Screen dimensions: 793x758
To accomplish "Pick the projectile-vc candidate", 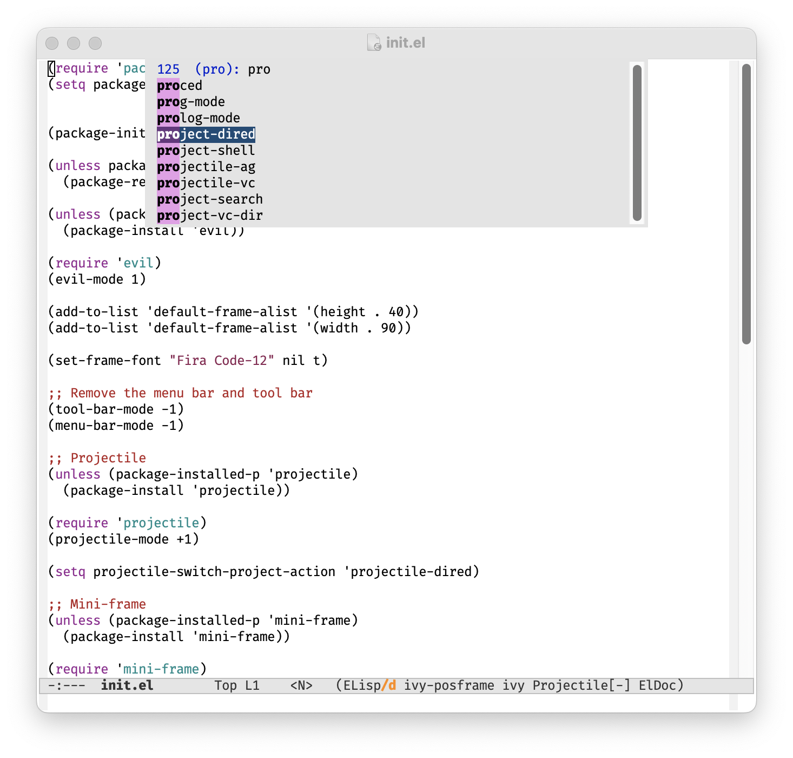I will click(206, 183).
